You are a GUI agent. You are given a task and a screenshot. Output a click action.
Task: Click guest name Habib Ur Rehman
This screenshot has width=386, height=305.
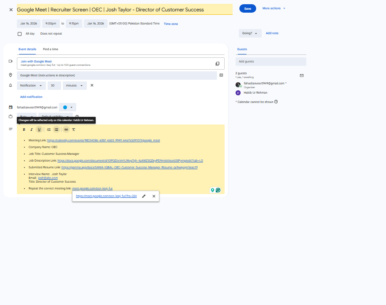[255, 93]
